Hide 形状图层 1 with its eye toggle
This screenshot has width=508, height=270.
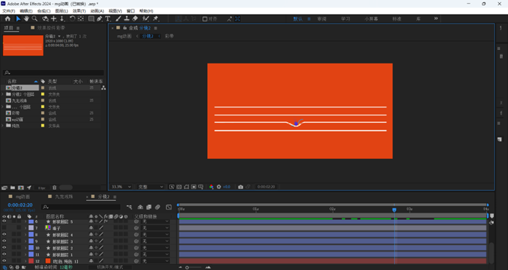(x=4, y=255)
